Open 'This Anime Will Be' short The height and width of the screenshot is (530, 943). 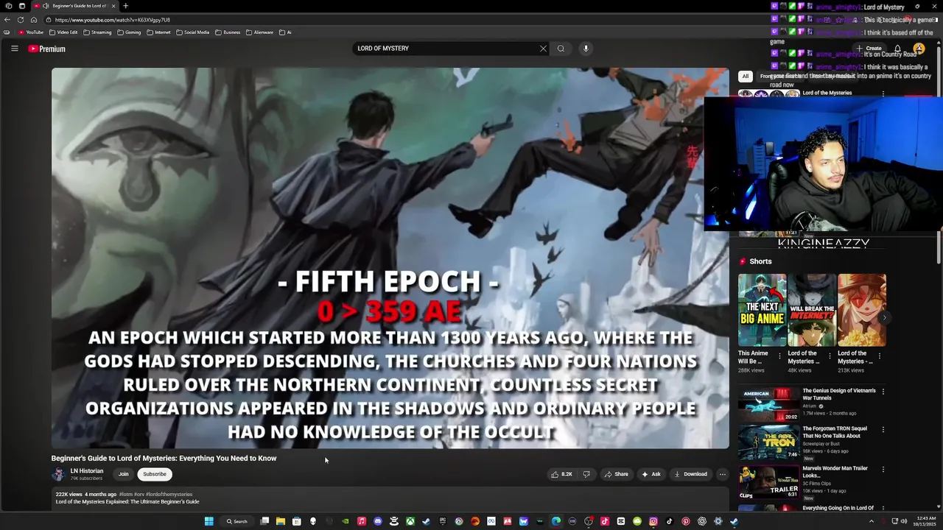(762, 310)
